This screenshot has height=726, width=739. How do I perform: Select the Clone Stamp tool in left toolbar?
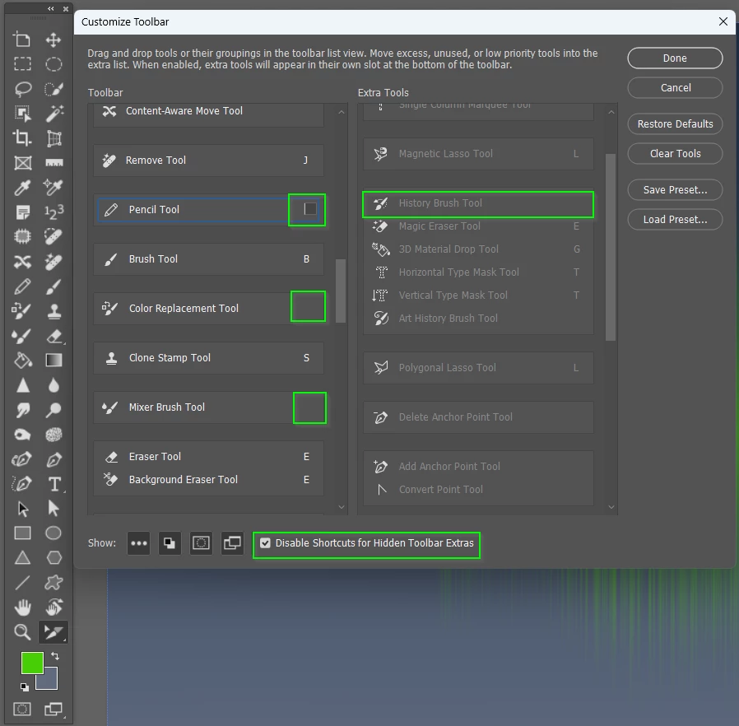54,311
